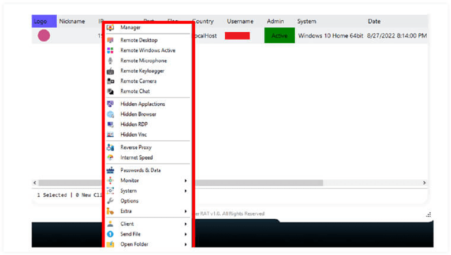
Task: Click the Remote Desktop icon
Action: 110,40
